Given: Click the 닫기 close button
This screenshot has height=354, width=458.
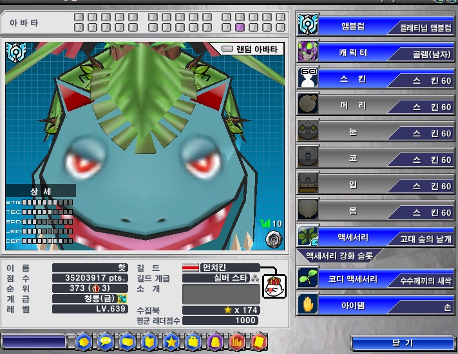Looking at the screenshot, I should (403, 343).
